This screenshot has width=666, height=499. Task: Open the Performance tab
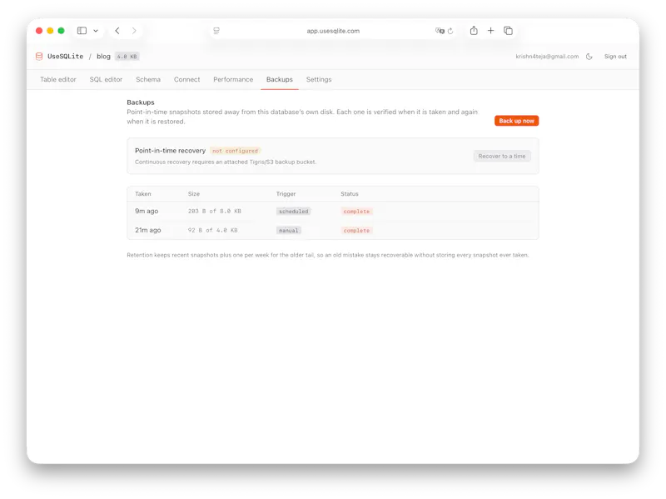click(x=233, y=79)
